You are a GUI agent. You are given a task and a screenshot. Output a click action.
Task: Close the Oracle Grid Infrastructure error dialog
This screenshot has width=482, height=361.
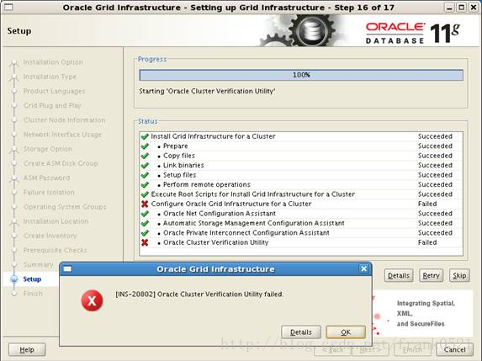[363, 269]
